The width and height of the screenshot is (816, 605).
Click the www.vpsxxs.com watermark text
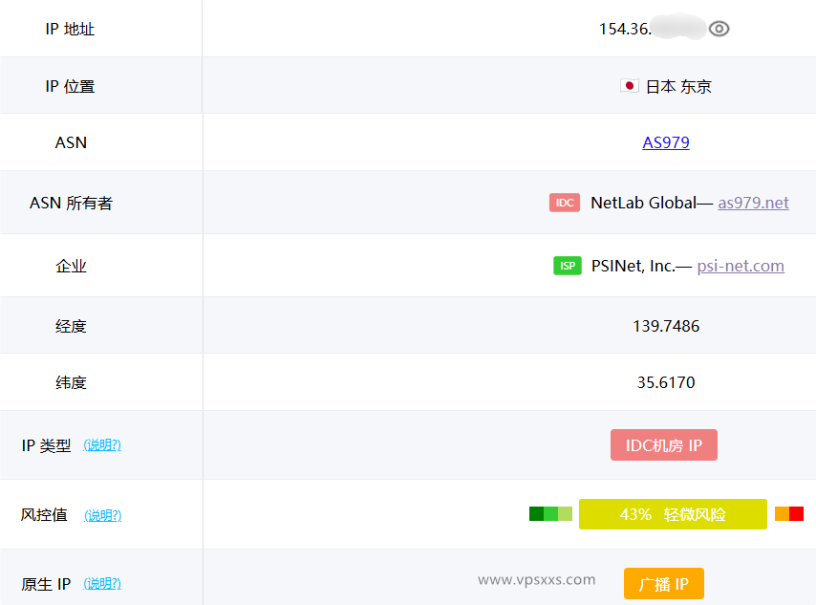[535, 579]
